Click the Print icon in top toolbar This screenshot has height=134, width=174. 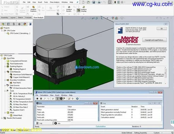pos(99,2)
